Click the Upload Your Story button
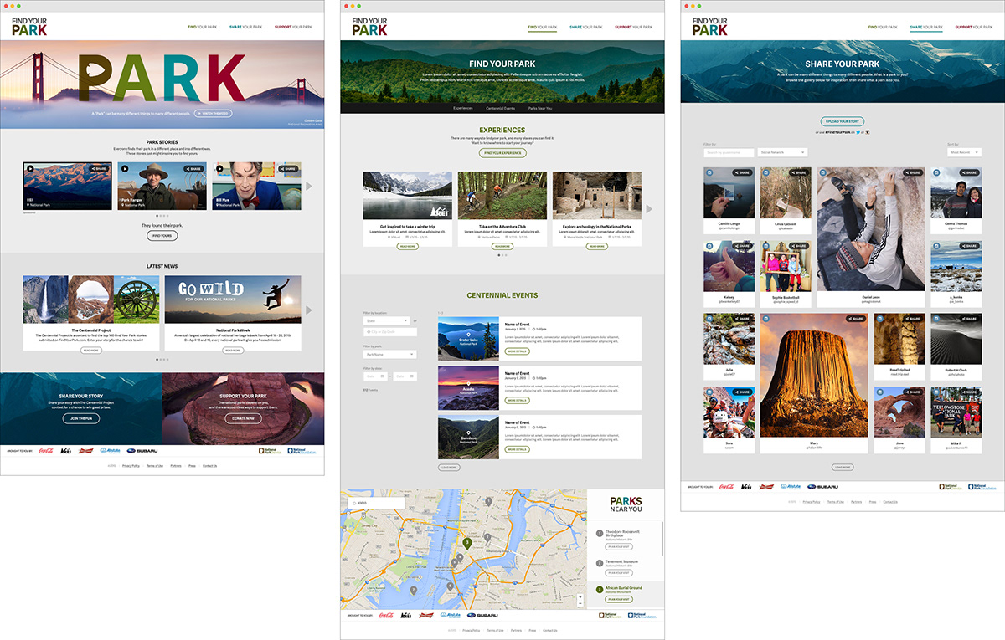This screenshot has width=1005, height=640. (x=843, y=121)
